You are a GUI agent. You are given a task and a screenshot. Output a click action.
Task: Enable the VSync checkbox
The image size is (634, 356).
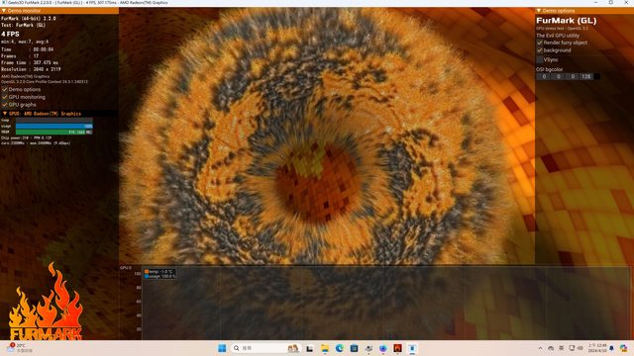pyautogui.click(x=539, y=59)
